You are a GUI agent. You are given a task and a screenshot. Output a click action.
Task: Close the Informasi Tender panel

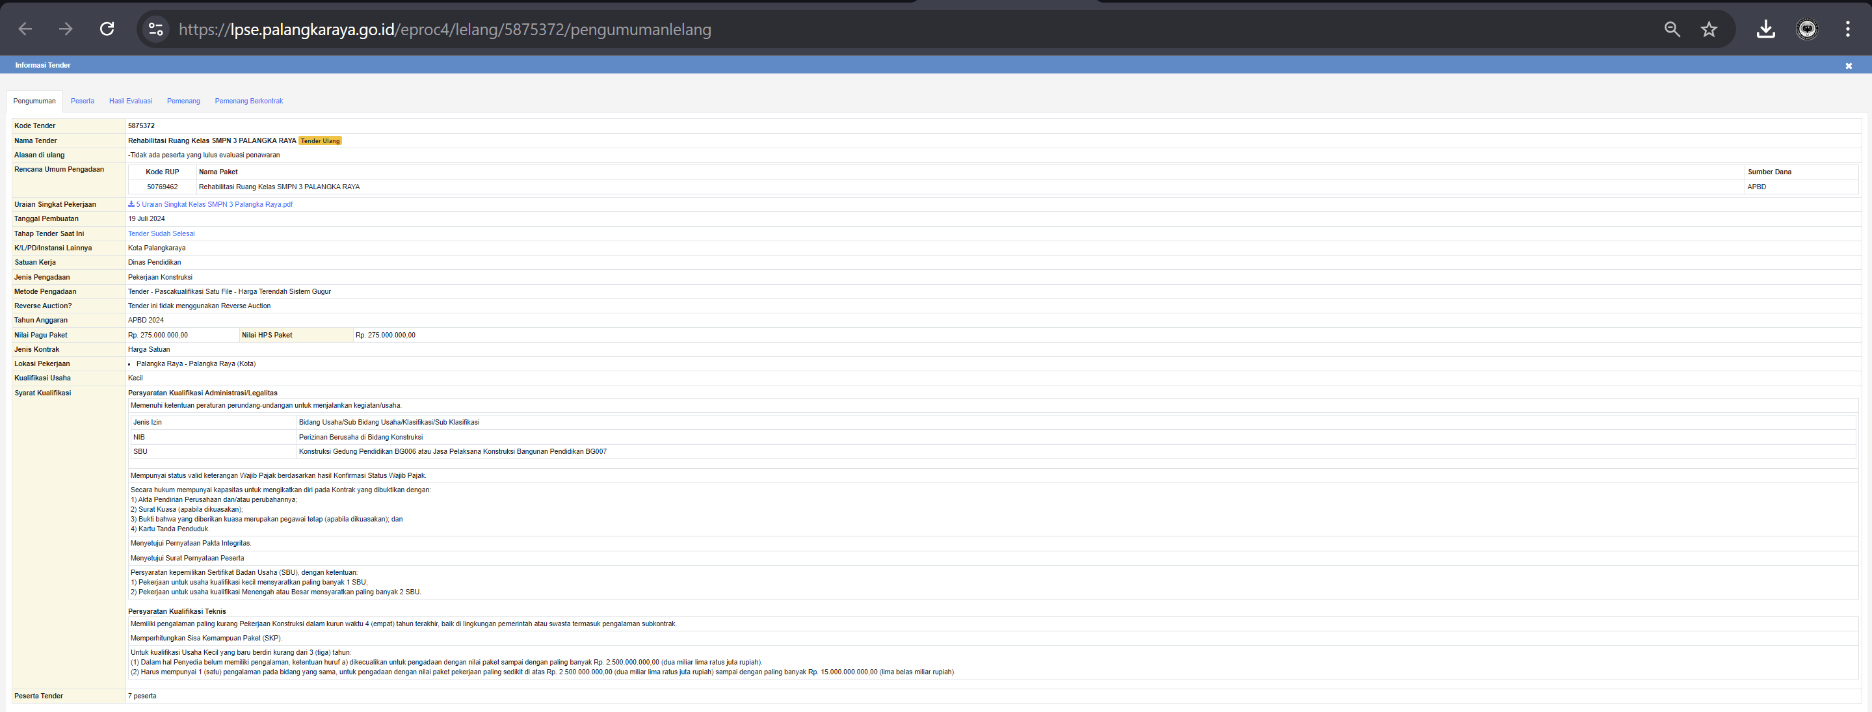[1849, 66]
